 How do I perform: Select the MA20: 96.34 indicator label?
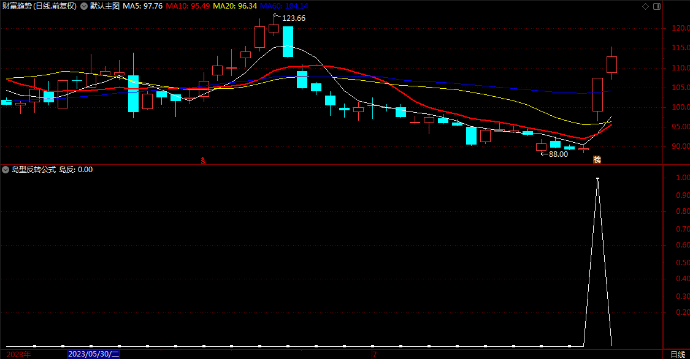pyautogui.click(x=235, y=6)
